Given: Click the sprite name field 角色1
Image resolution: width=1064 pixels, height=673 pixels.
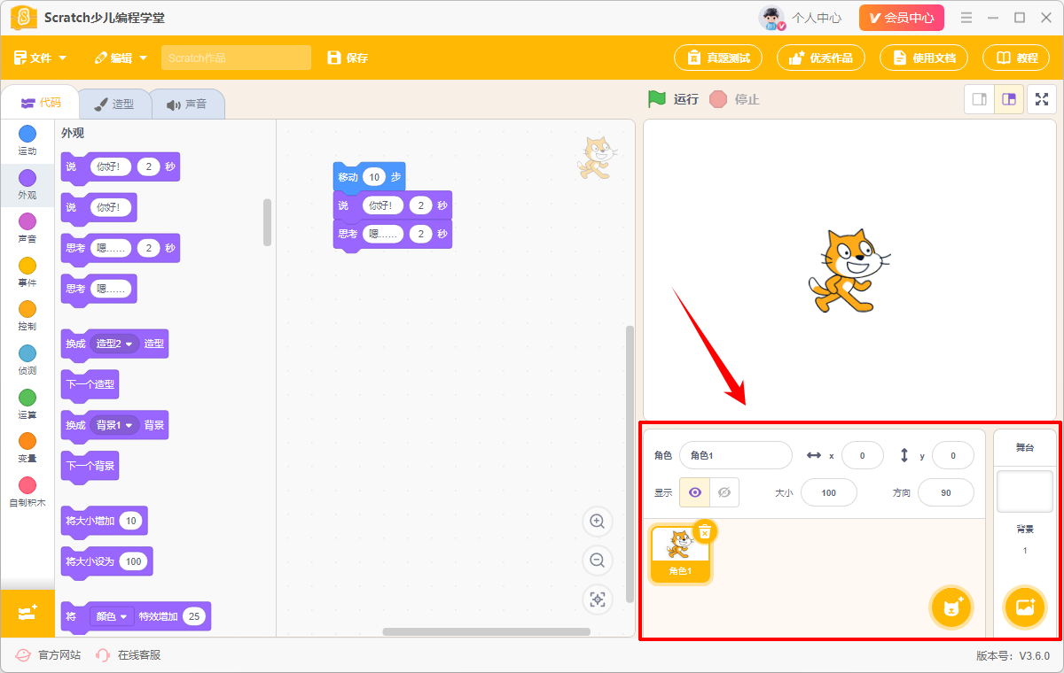Looking at the screenshot, I should point(736,455).
